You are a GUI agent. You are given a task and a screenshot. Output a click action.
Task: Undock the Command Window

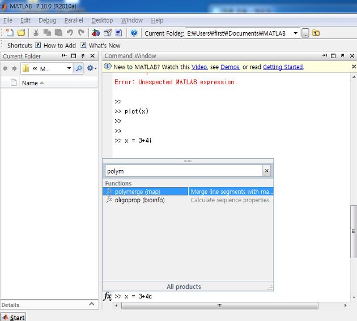tap(342, 55)
